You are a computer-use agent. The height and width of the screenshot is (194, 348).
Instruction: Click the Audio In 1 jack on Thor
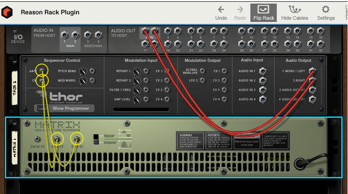[x=263, y=71]
